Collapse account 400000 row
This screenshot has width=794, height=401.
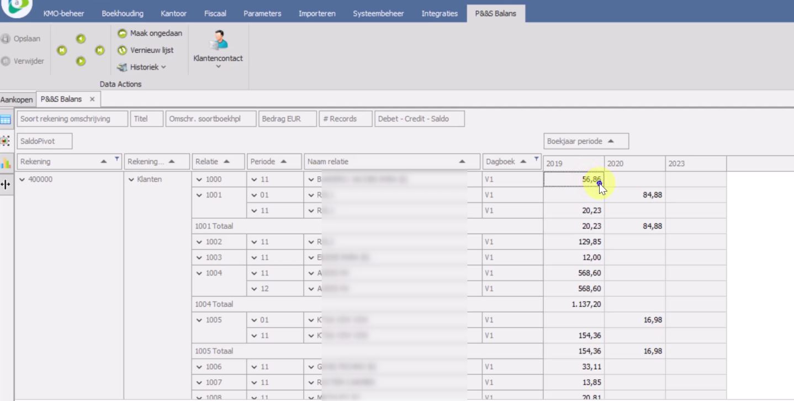23,180
